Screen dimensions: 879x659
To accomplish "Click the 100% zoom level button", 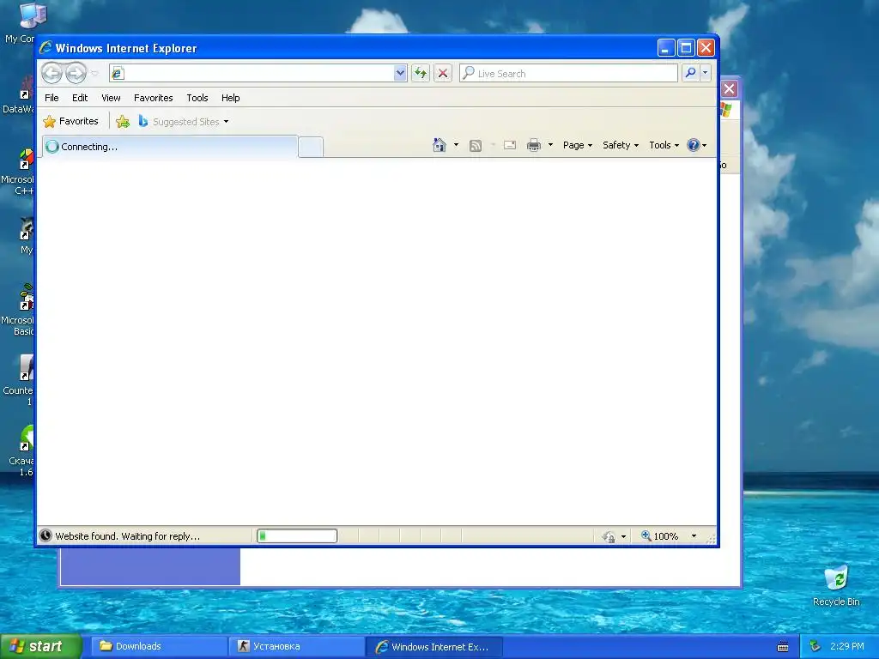I will [660, 536].
